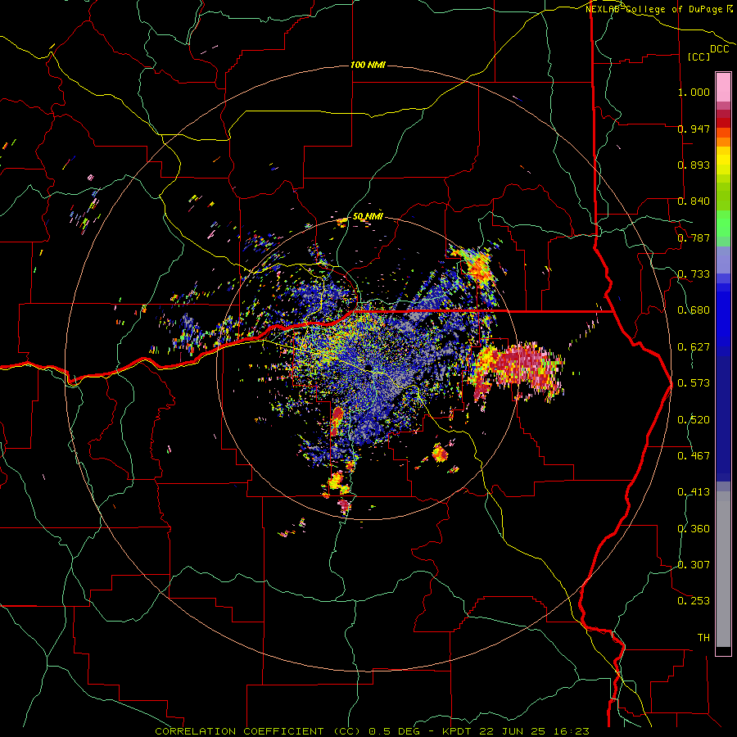Click the 0.467 color scale value
Image resolution: width=737 pixels, height=737 pixels.
(x=694, y=456)
